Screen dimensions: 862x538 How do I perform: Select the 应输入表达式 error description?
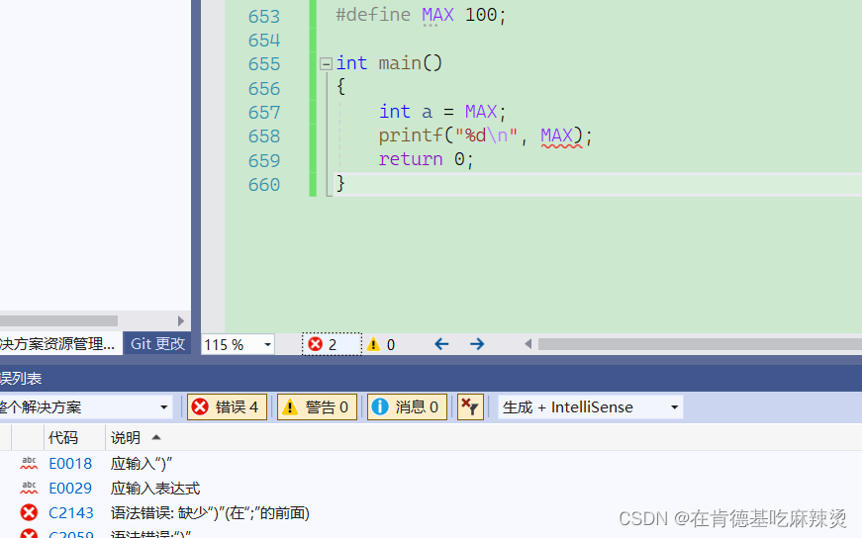155,488
